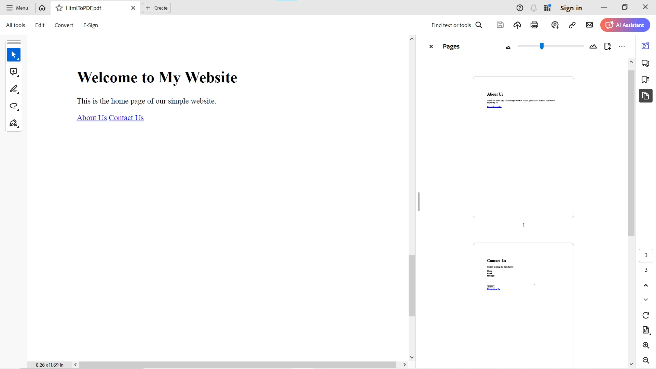
Task: Click the AI Assistant button
Action: click(625, 25)
